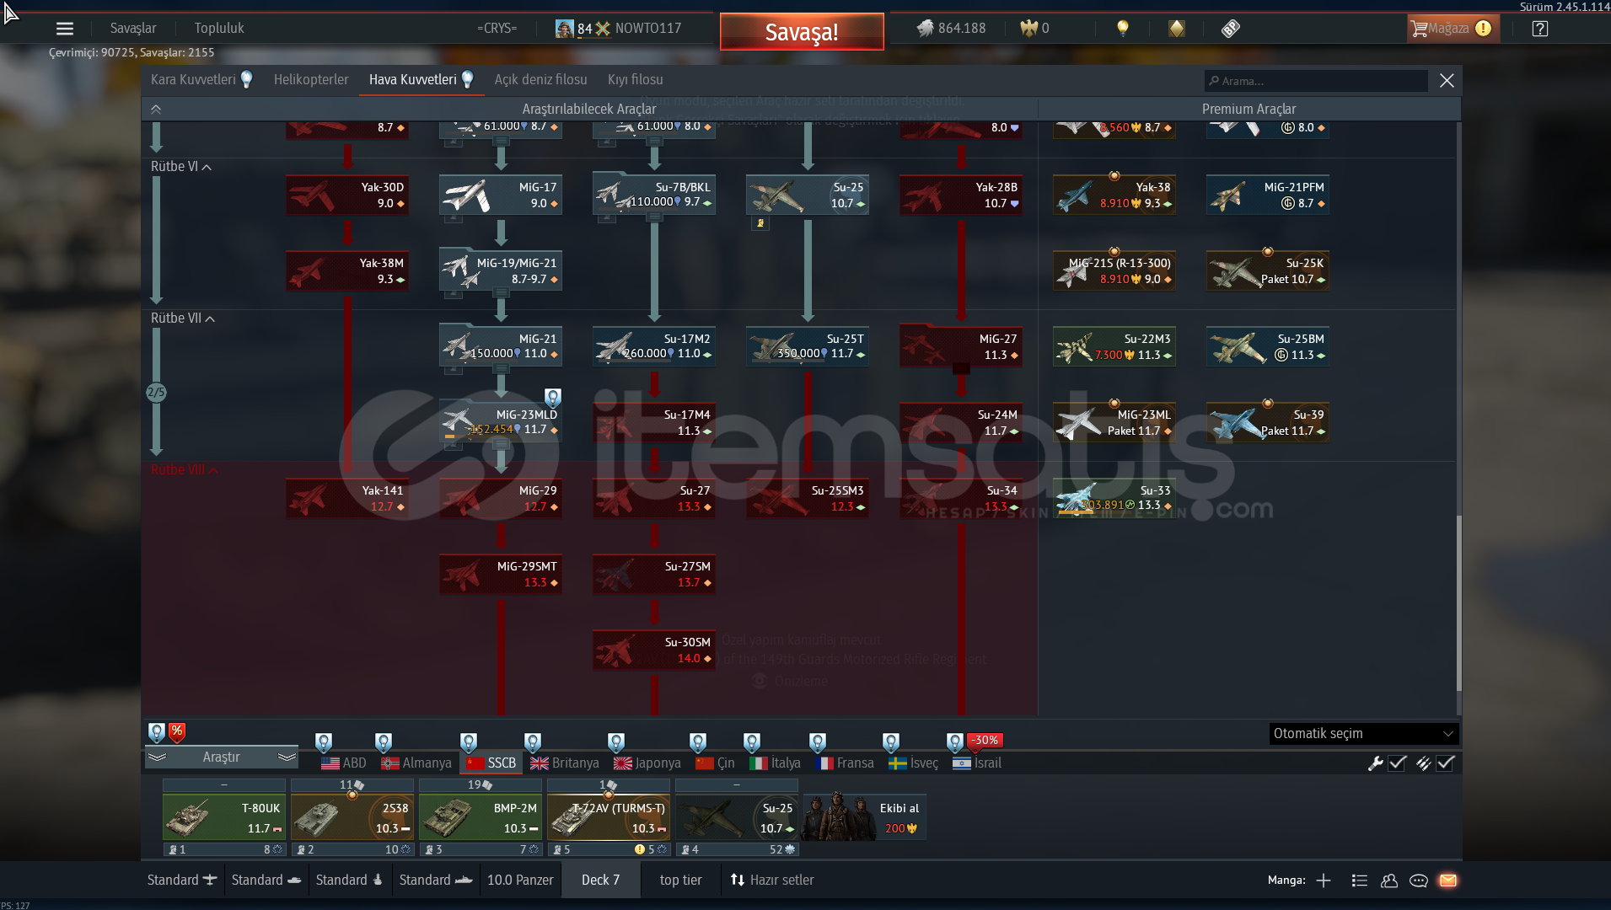This screenshot has width=1611, height=910.
Task: Toggle the auto-repair wrench checkbox
Action: [1398, 763]
